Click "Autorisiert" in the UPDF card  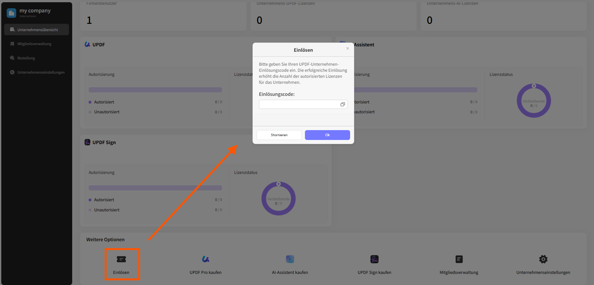pos(104,102)
